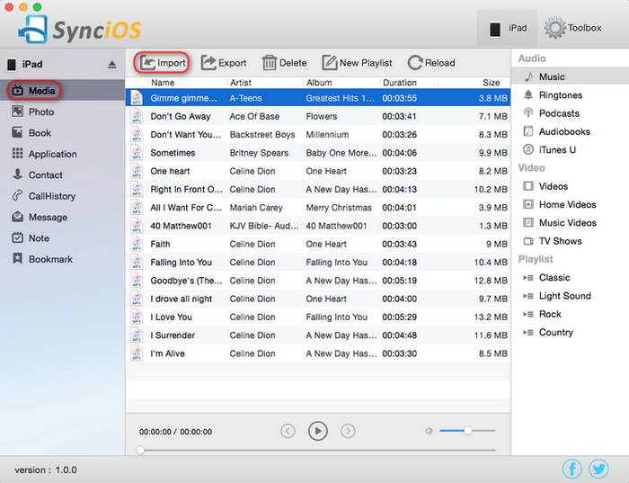Click the MP3 icon of 'Falling Into You'
629x483 pixels.
[137, 262]
